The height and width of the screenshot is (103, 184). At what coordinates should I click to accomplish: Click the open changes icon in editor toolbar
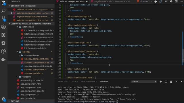(x=161, y=1)
